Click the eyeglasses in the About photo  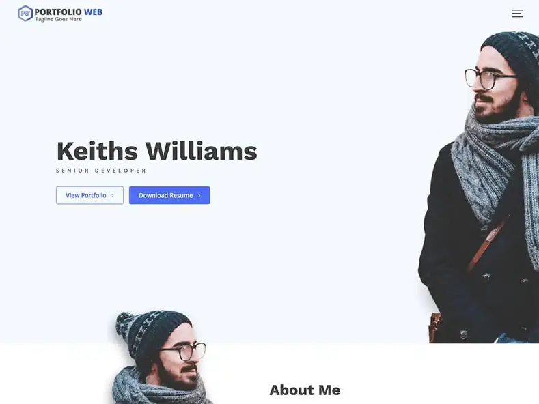tap(184, 351)
